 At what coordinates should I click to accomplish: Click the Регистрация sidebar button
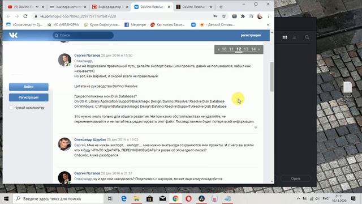pyautogui.click(x=29, y=97)
